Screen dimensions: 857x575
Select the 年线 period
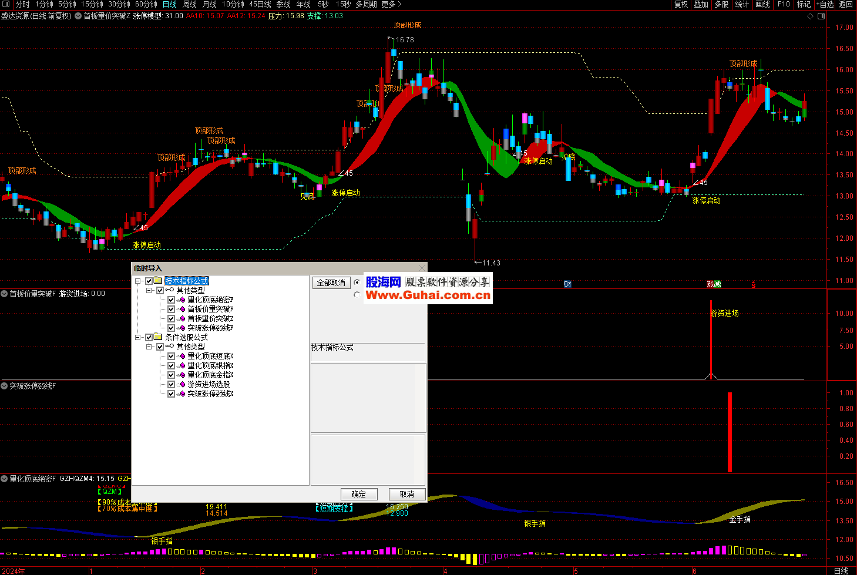point(303,4)
